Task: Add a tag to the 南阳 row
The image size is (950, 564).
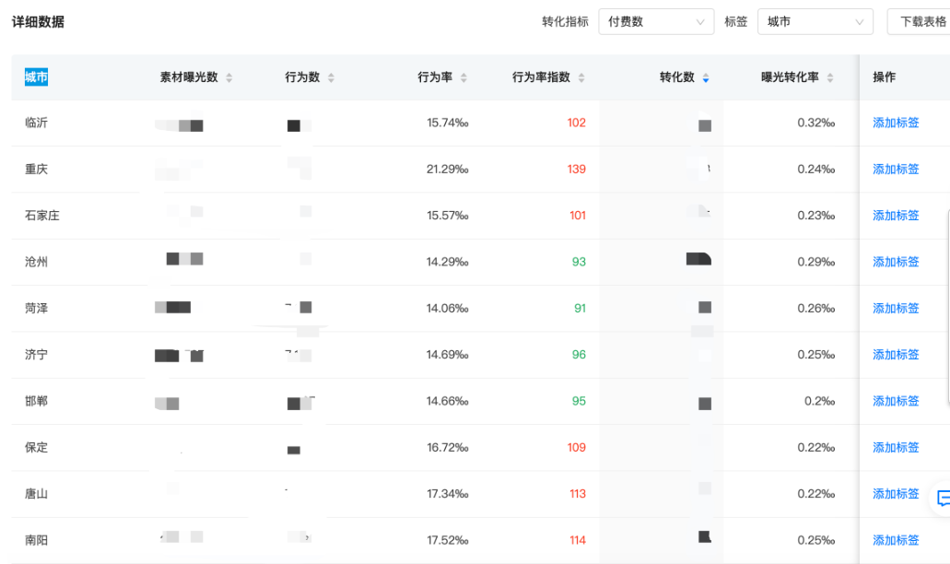Action: pyautogui.click(x=894, y=540)
